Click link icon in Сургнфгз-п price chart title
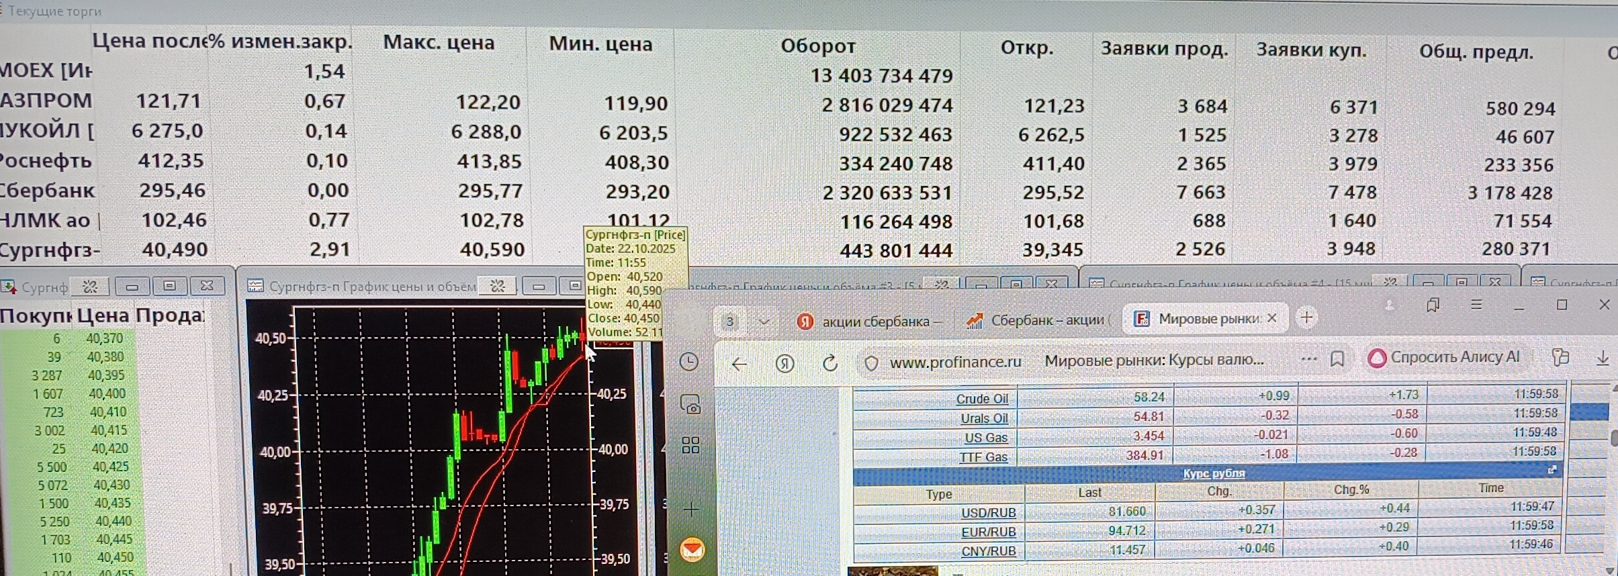The image size is (1618, 576). (498, 287)
